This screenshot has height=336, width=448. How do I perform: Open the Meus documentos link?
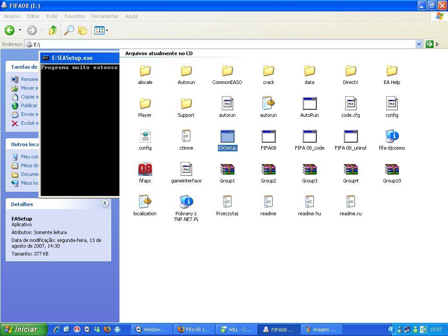[25, 165]
